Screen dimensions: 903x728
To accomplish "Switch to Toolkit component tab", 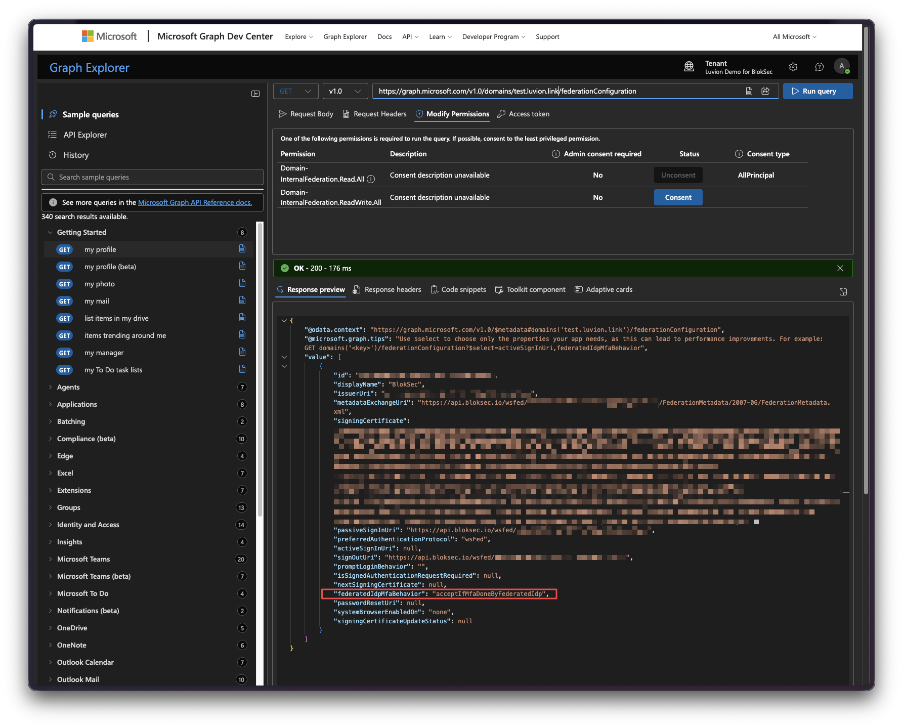I will pos(530,289).
